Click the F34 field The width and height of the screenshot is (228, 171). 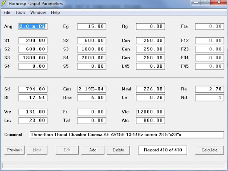point(209,58)
